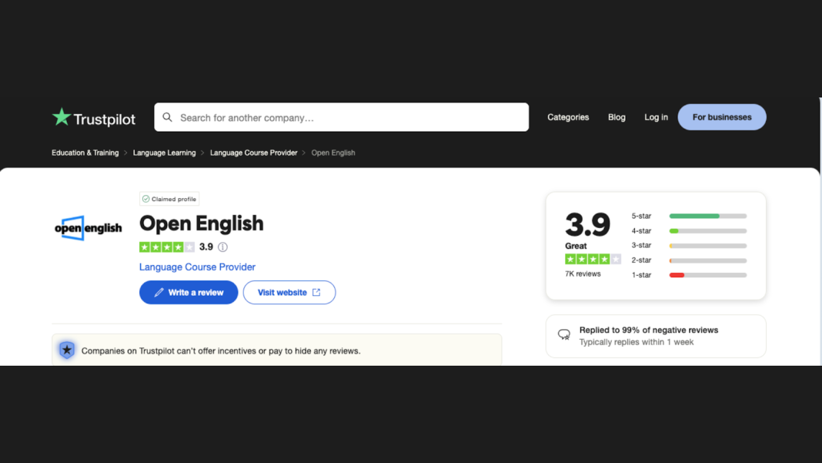The image size is (822, 463).
Task: Go to Language Learning breadcrumb
Action: click(x=164, y=153)
